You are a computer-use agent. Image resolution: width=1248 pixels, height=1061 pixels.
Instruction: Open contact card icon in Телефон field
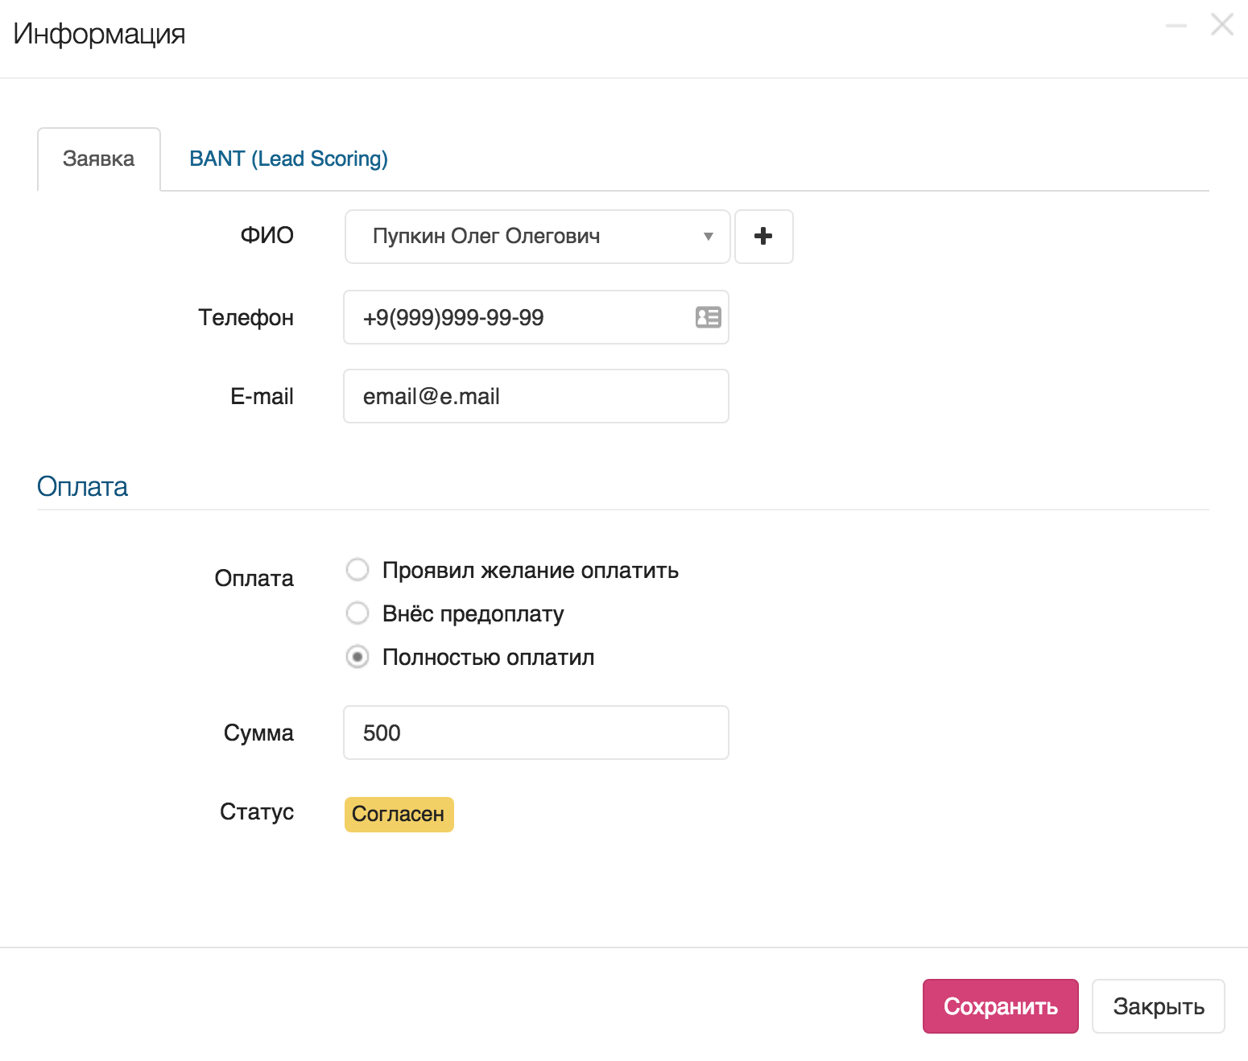coord(709,317)
